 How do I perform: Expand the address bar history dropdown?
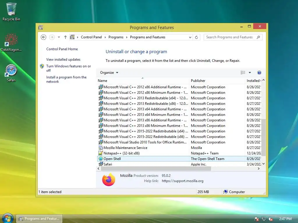[190, 37]
